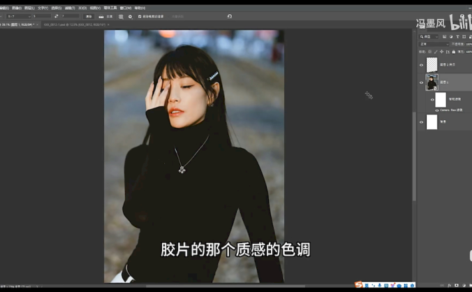472x292 pixels.
Task: Click the Camera Raw filter entry
Action: coord(451,110)
